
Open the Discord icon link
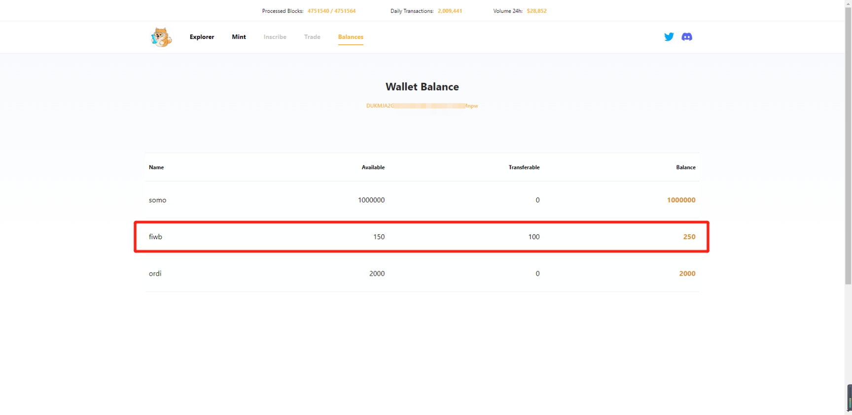(x=687, y=37)
